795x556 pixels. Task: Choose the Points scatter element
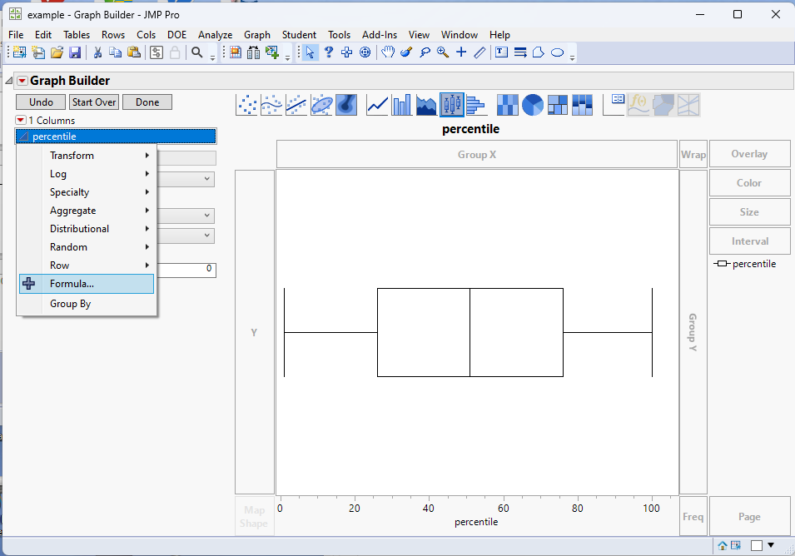tap(247, 105)
